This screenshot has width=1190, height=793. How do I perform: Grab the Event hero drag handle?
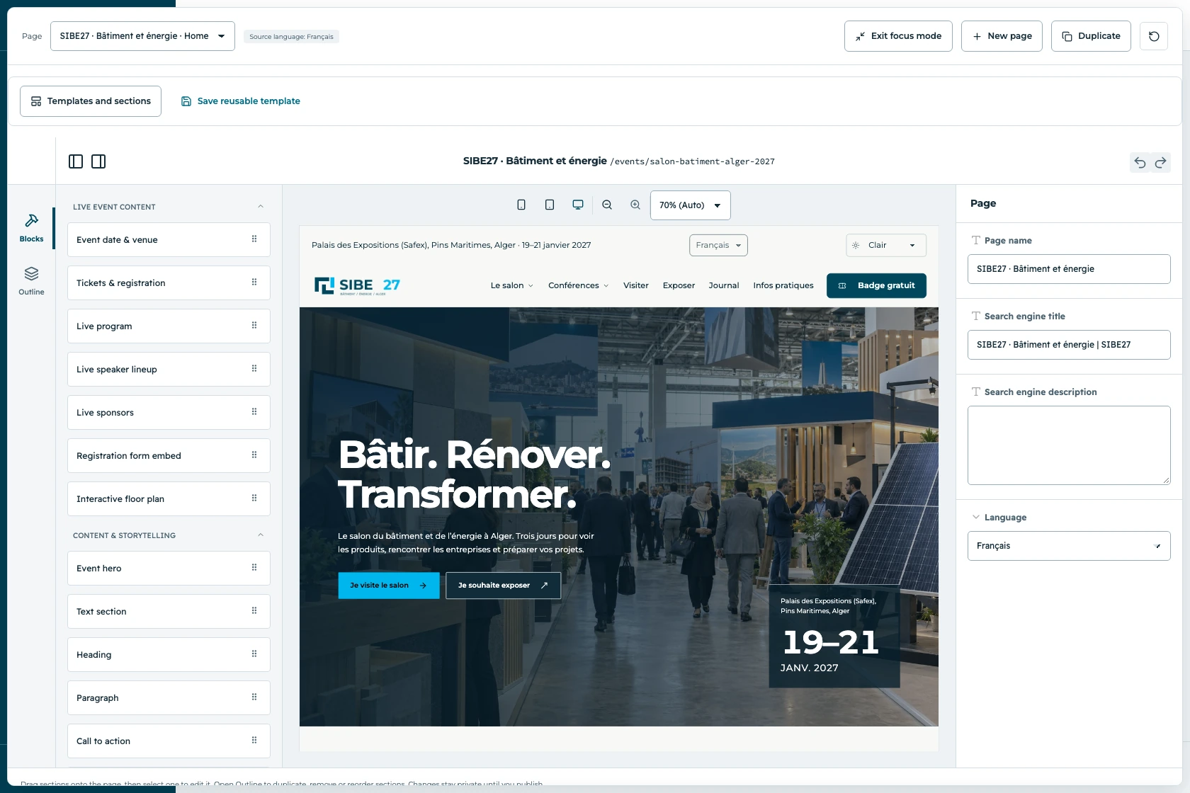click(254, 568)
